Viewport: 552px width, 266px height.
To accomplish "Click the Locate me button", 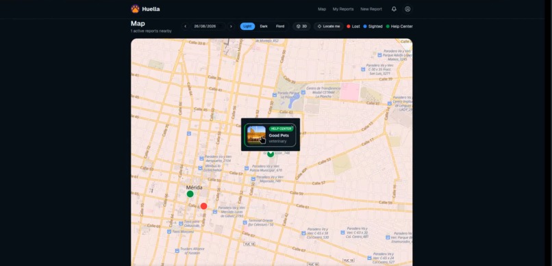I will point(329,27).
